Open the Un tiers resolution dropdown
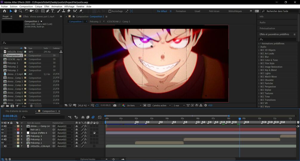 [134, 105]
